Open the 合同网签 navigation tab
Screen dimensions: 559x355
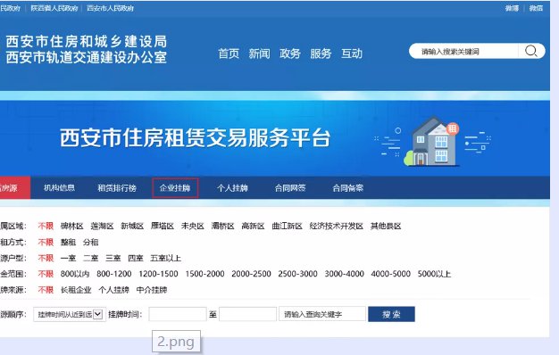[290, 188]
